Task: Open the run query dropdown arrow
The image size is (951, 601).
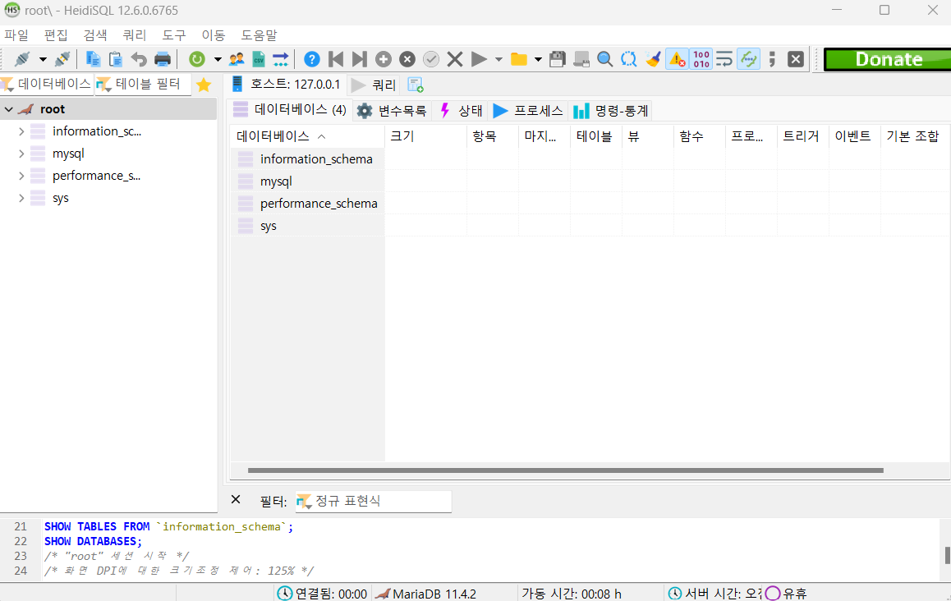Action: 498,59
